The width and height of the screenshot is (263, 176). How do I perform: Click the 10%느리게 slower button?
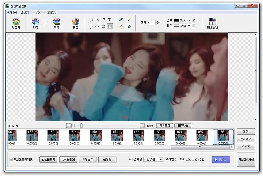click(x=68, y=160)
